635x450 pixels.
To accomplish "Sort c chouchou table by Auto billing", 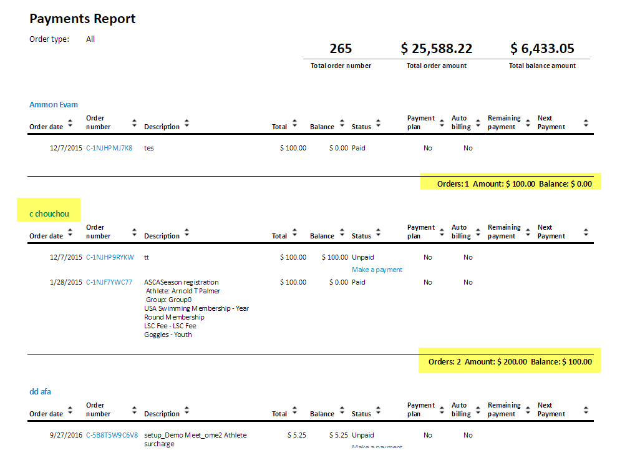I will click(x=478, y=233).
